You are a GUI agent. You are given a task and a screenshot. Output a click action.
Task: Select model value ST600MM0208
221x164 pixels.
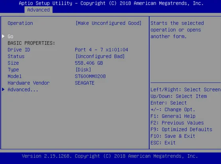click(90, 76)
